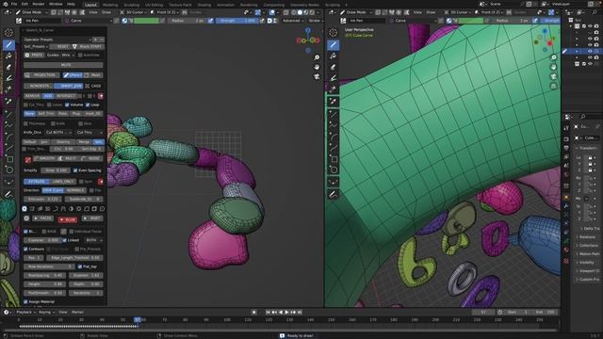Open the 3D Cursor placement dropdown

(x=134, y=12)
